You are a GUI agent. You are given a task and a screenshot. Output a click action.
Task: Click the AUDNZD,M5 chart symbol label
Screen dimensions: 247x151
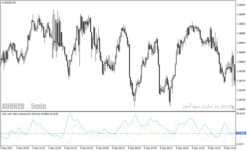[x=9, y=3]
